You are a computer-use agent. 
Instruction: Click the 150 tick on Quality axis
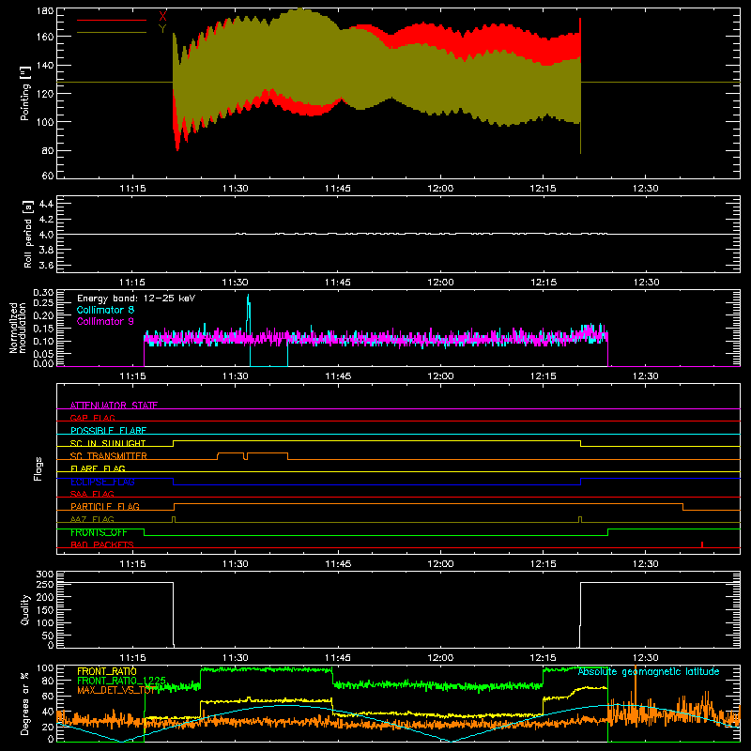coord(45,610)
